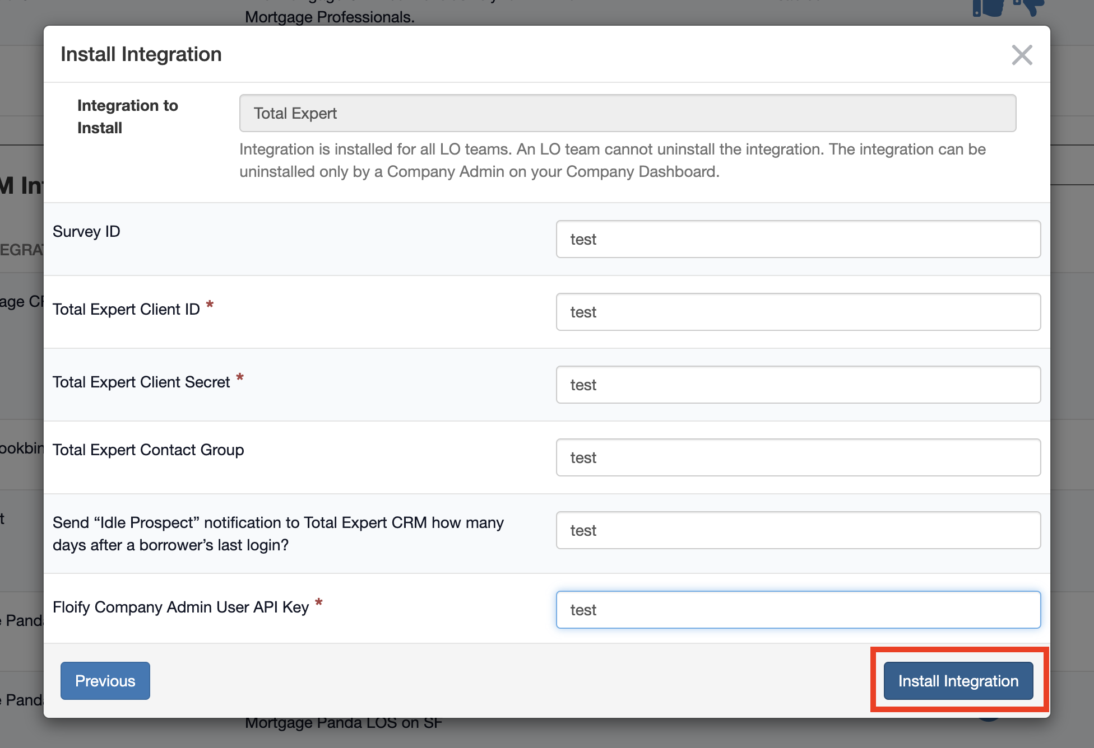Click the Total Expert Contact Group label
Screen dimensions: 1094x748
point(148,450)
